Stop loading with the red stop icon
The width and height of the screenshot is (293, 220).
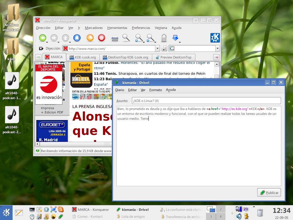102,38
